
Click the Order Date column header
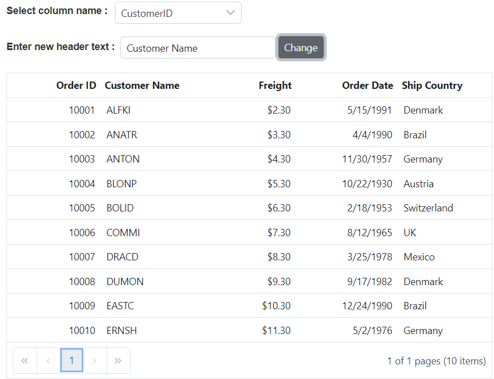(x=367, y=85)
